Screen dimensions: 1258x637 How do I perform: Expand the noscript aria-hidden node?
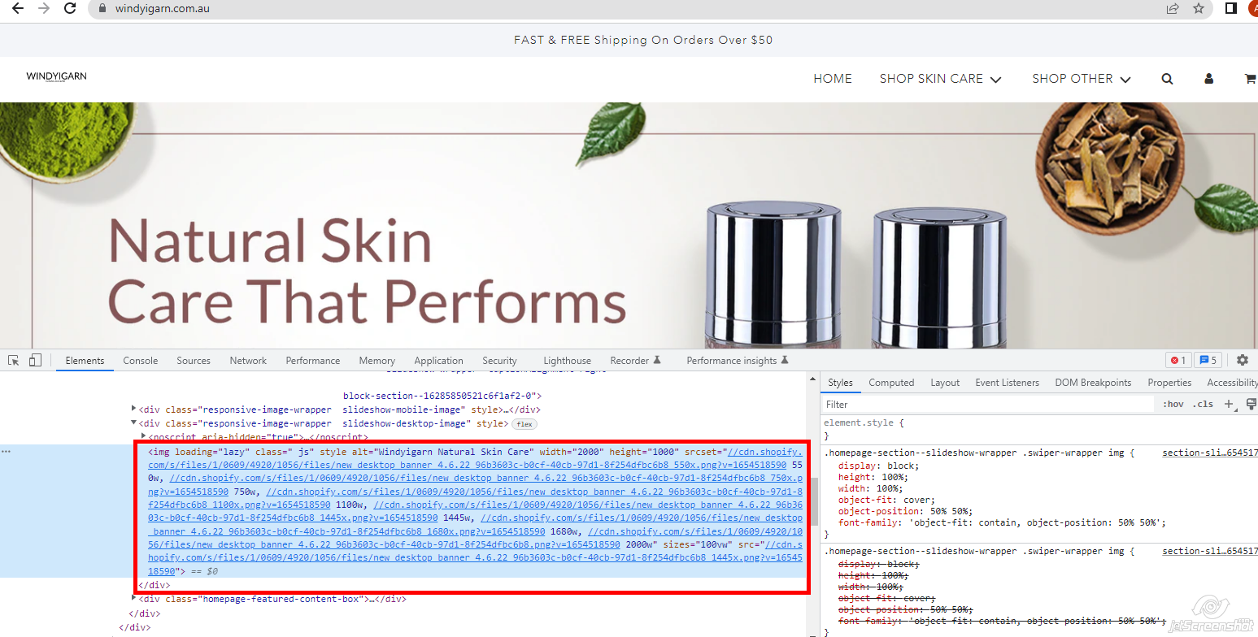click(143, 436)
